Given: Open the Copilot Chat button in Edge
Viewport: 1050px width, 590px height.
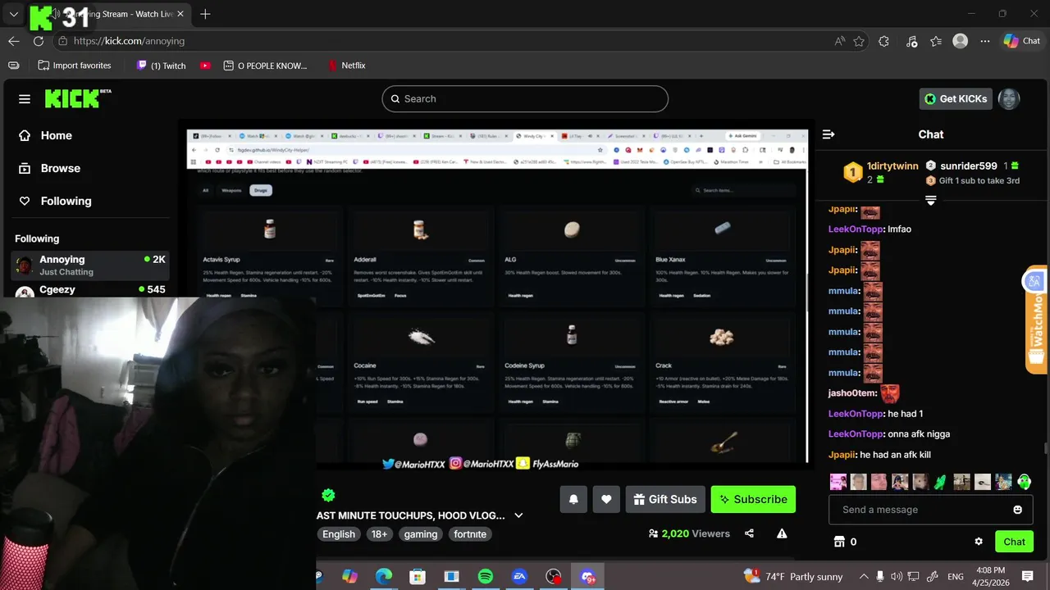Looking at the screenshot, I should tap(1021, 41).
